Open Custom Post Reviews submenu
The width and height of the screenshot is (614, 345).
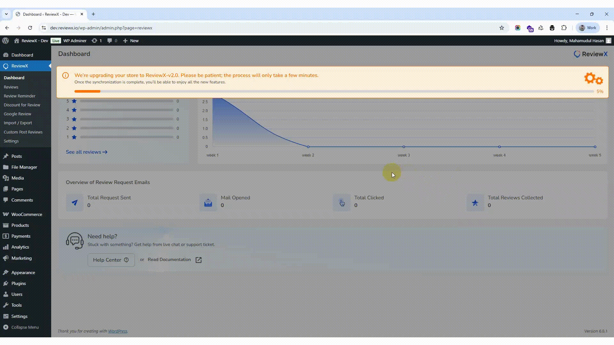coord(23,132)
